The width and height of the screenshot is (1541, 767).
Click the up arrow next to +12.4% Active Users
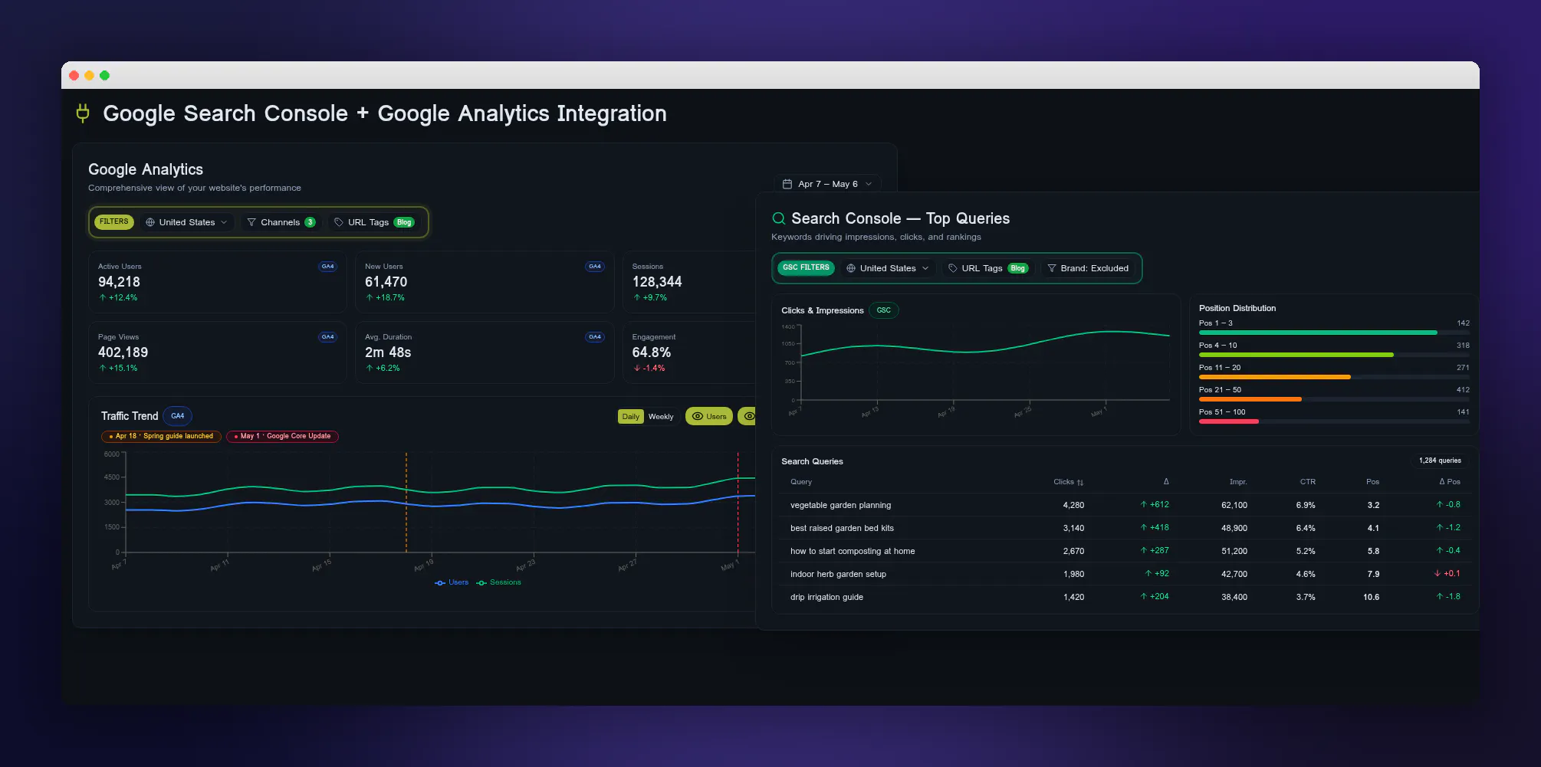click(x=103, y=297)
